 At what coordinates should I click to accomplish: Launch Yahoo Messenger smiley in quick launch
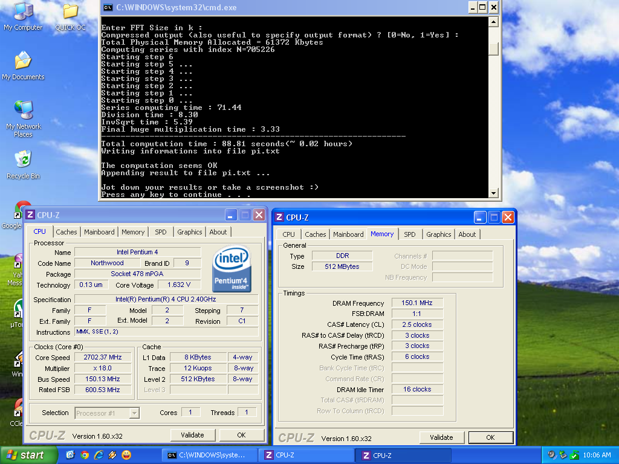click(x=126, y=455)
